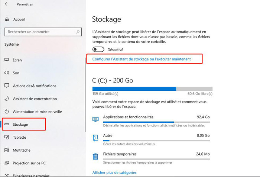This screenshot has width=260, height=177.
Task: Enable the Assistant de stockage toggle
Action: pyautogui.click(x=98, y=49)
